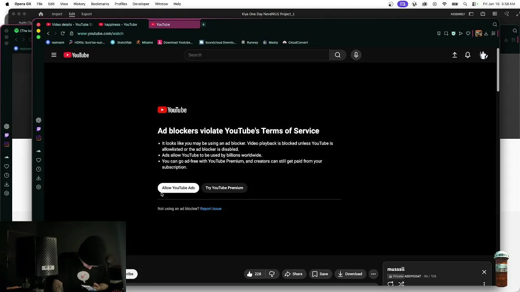
Task: Start voice search with the microphone icon
Action: tap(356, 55)
